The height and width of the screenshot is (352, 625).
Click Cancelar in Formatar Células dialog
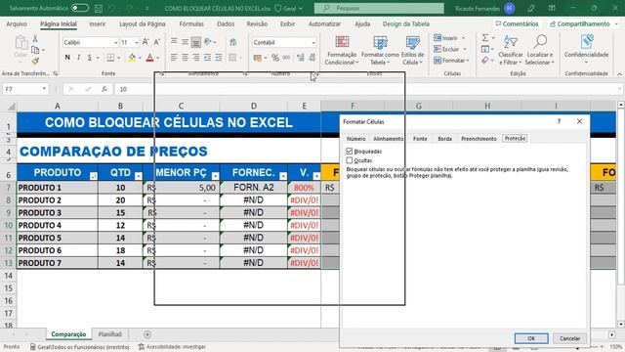[569, 338]
